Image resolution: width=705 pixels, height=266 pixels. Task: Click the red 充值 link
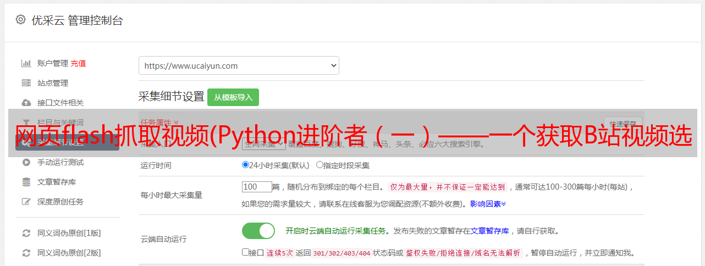(78, 63)
